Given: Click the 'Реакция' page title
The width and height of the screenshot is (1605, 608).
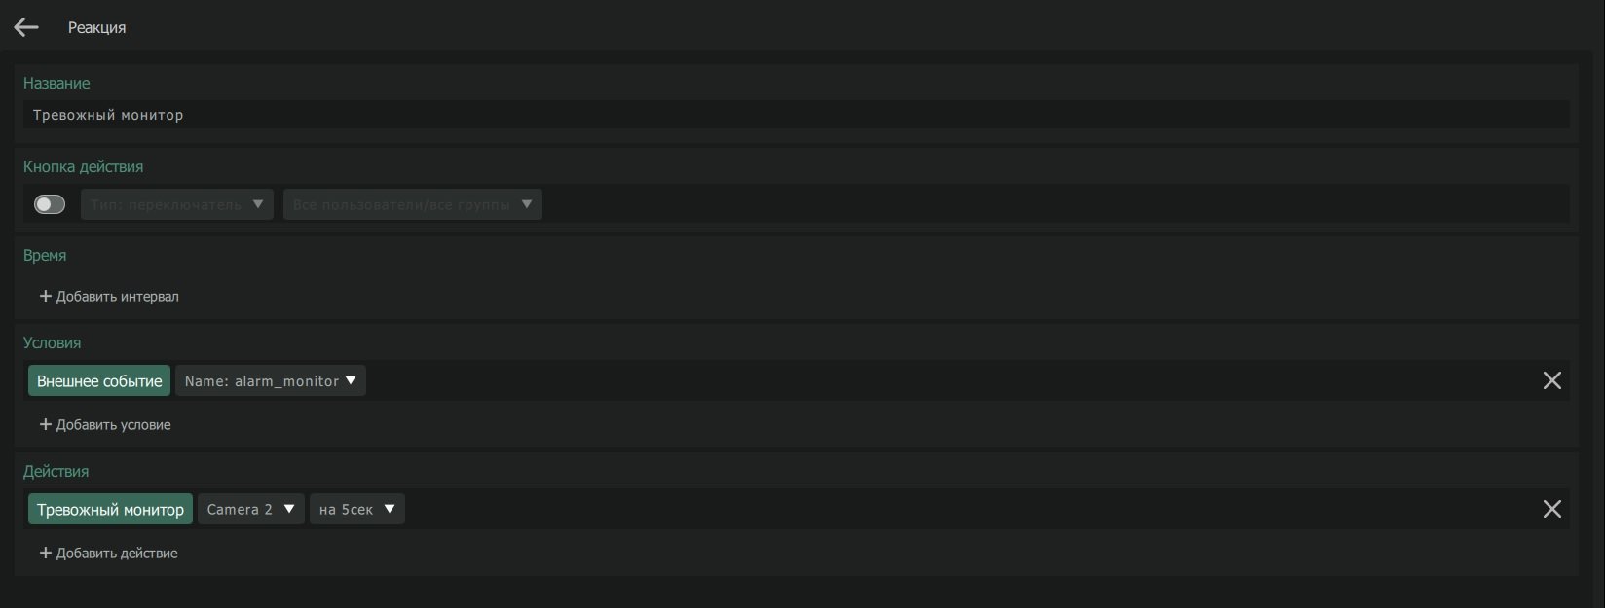Looking at the screenshot, I should click(96, 28).
